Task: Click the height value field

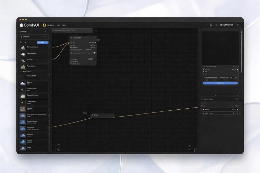Action: coord(220,109)
